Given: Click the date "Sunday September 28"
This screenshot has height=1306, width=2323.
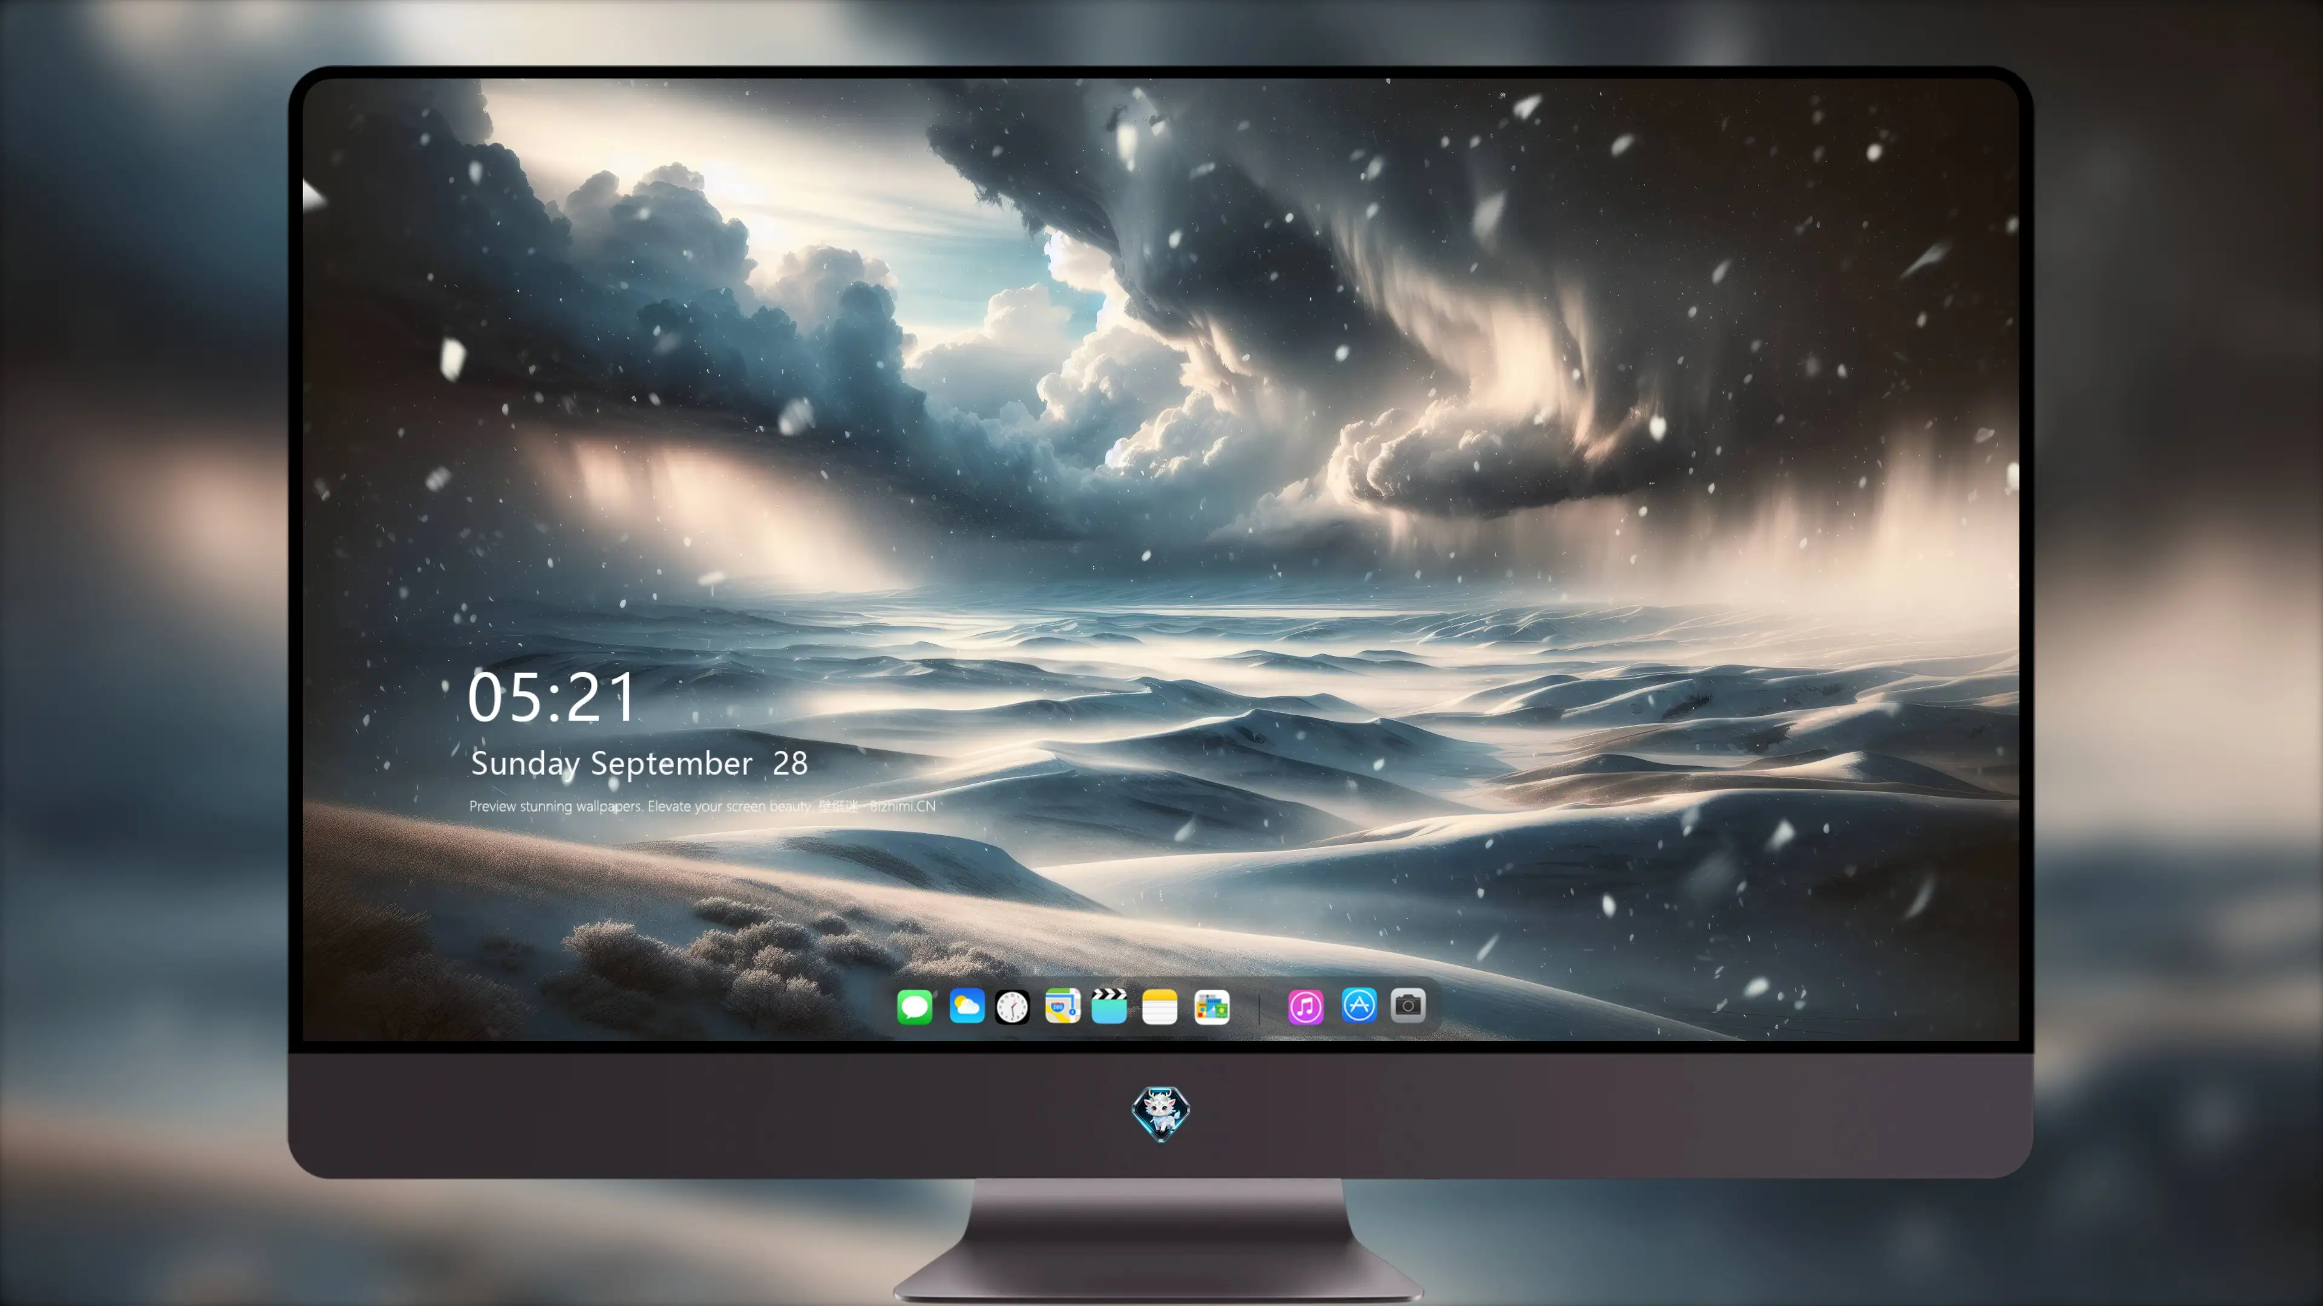Looking at the screenshot, I should (x=639, y=764).
